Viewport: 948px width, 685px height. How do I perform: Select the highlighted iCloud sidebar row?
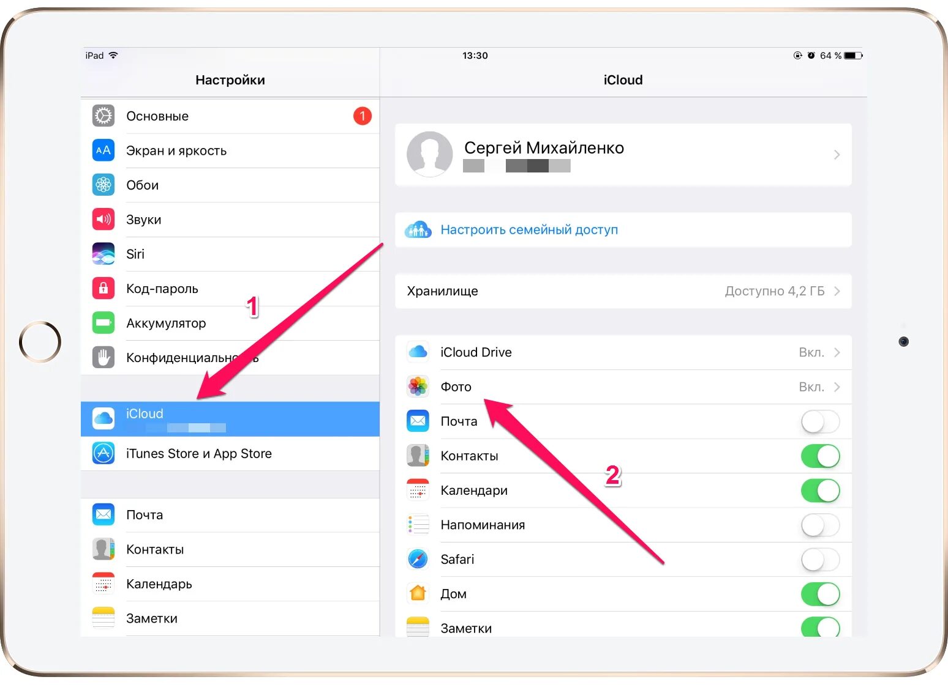[230, 419]
